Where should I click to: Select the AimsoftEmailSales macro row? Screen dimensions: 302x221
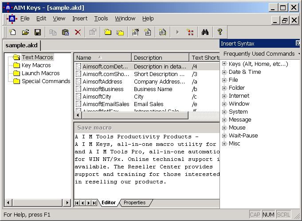pos(147,104)
